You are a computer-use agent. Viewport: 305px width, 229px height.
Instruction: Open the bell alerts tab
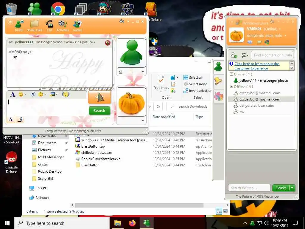(218, 81)
